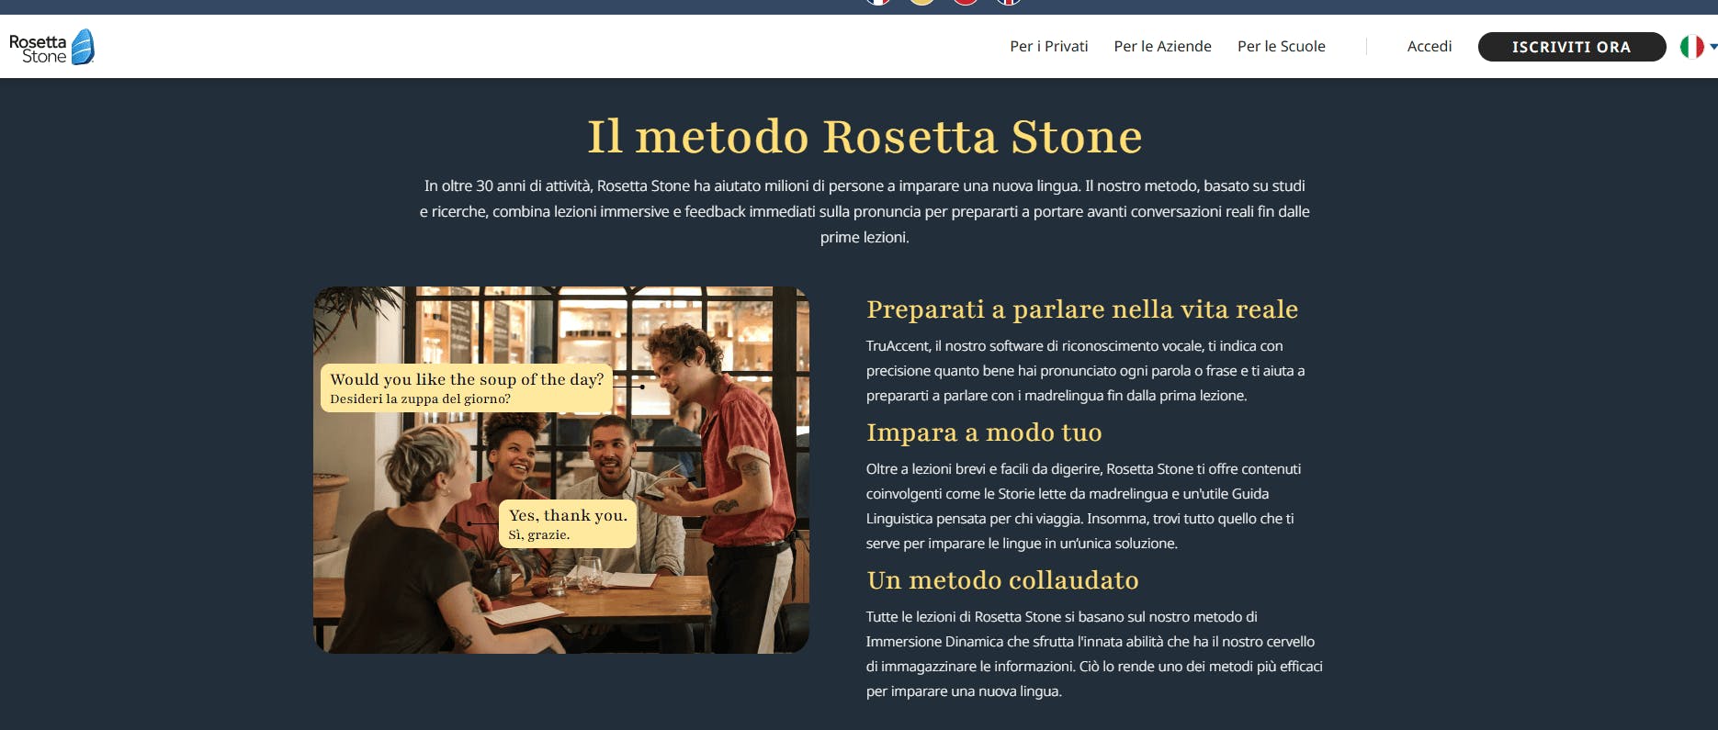Image resolution: width=1718 pixels, height=730 pixels.
Task: Open the Per le Scuole menu item
Action: tap(1281, 47)
